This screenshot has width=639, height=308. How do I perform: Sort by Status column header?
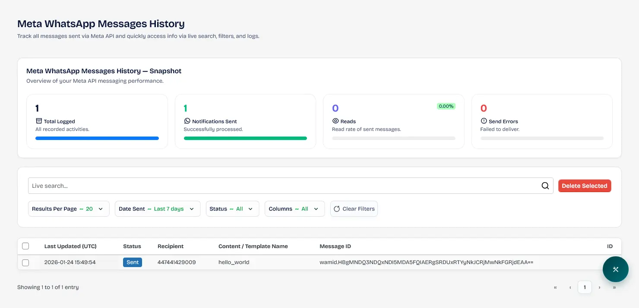[132, 246]
